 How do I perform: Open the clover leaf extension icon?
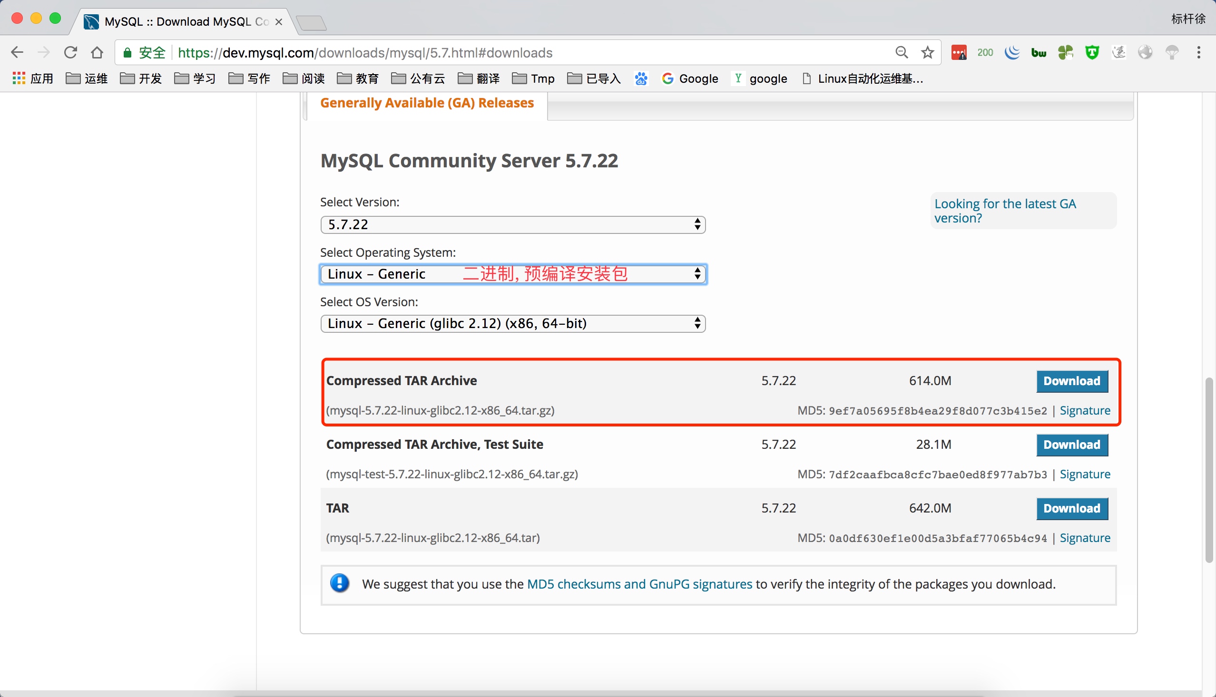pyautogui.click(x=1066, y=52)
